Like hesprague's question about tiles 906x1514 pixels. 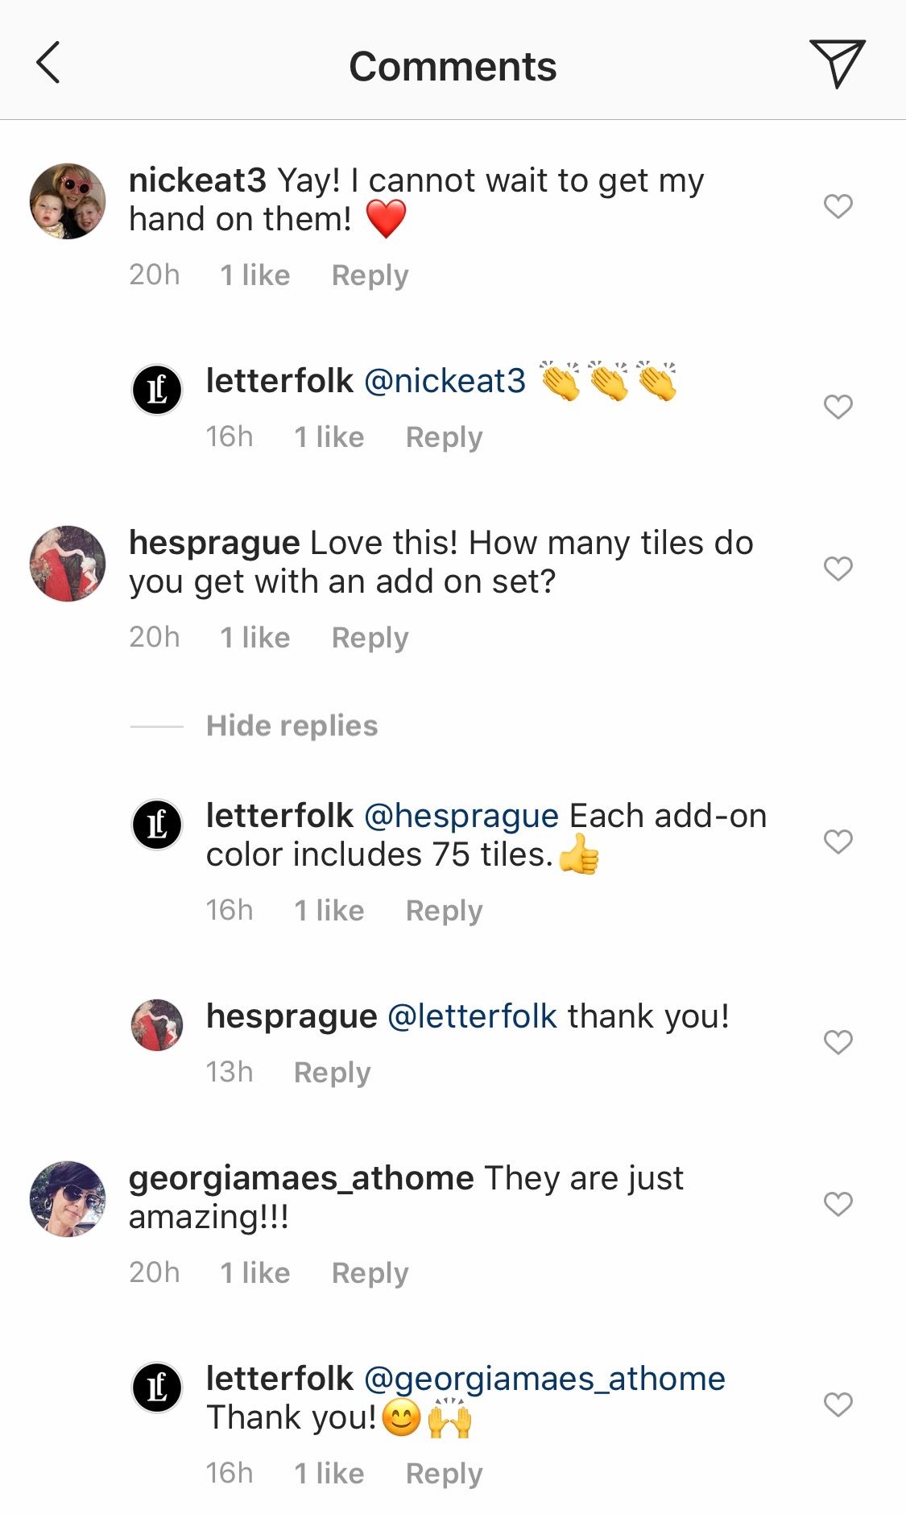coord(838,569)
